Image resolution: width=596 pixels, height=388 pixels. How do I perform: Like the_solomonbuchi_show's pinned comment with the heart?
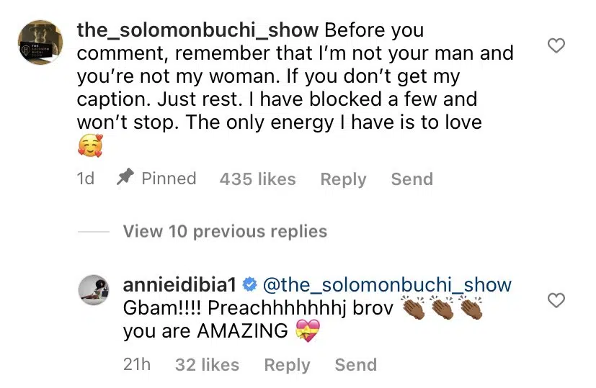pos(556,46)
